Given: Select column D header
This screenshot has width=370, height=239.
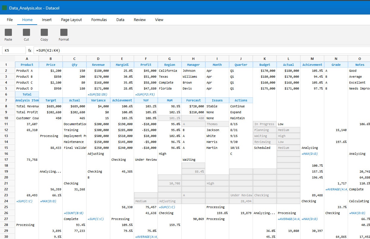Looking at the screenshot, I should click(x=98, y=59).
